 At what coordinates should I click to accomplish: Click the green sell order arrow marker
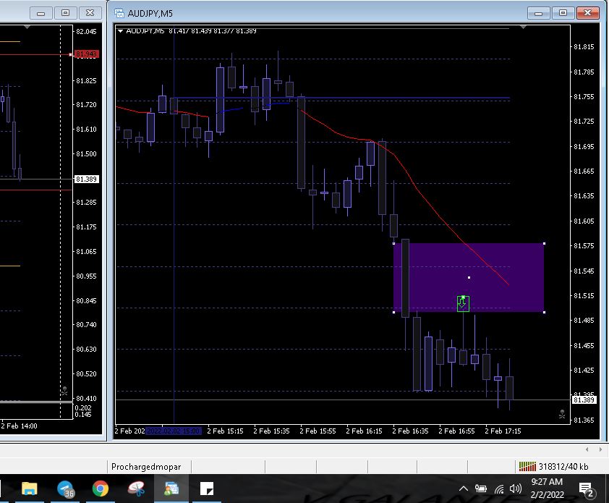tap(463, 303)
